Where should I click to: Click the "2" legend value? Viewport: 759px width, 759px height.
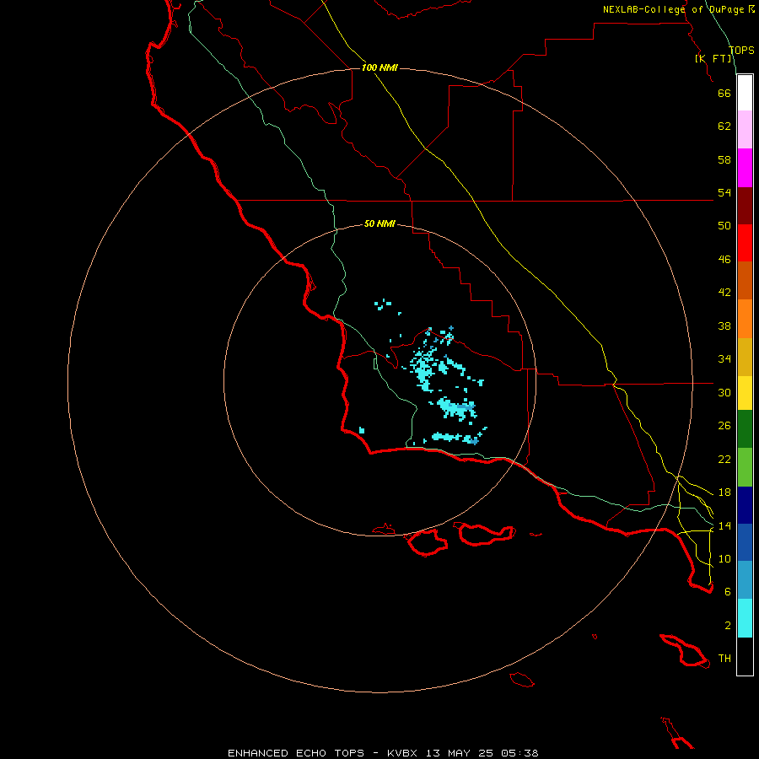[728, 626]
